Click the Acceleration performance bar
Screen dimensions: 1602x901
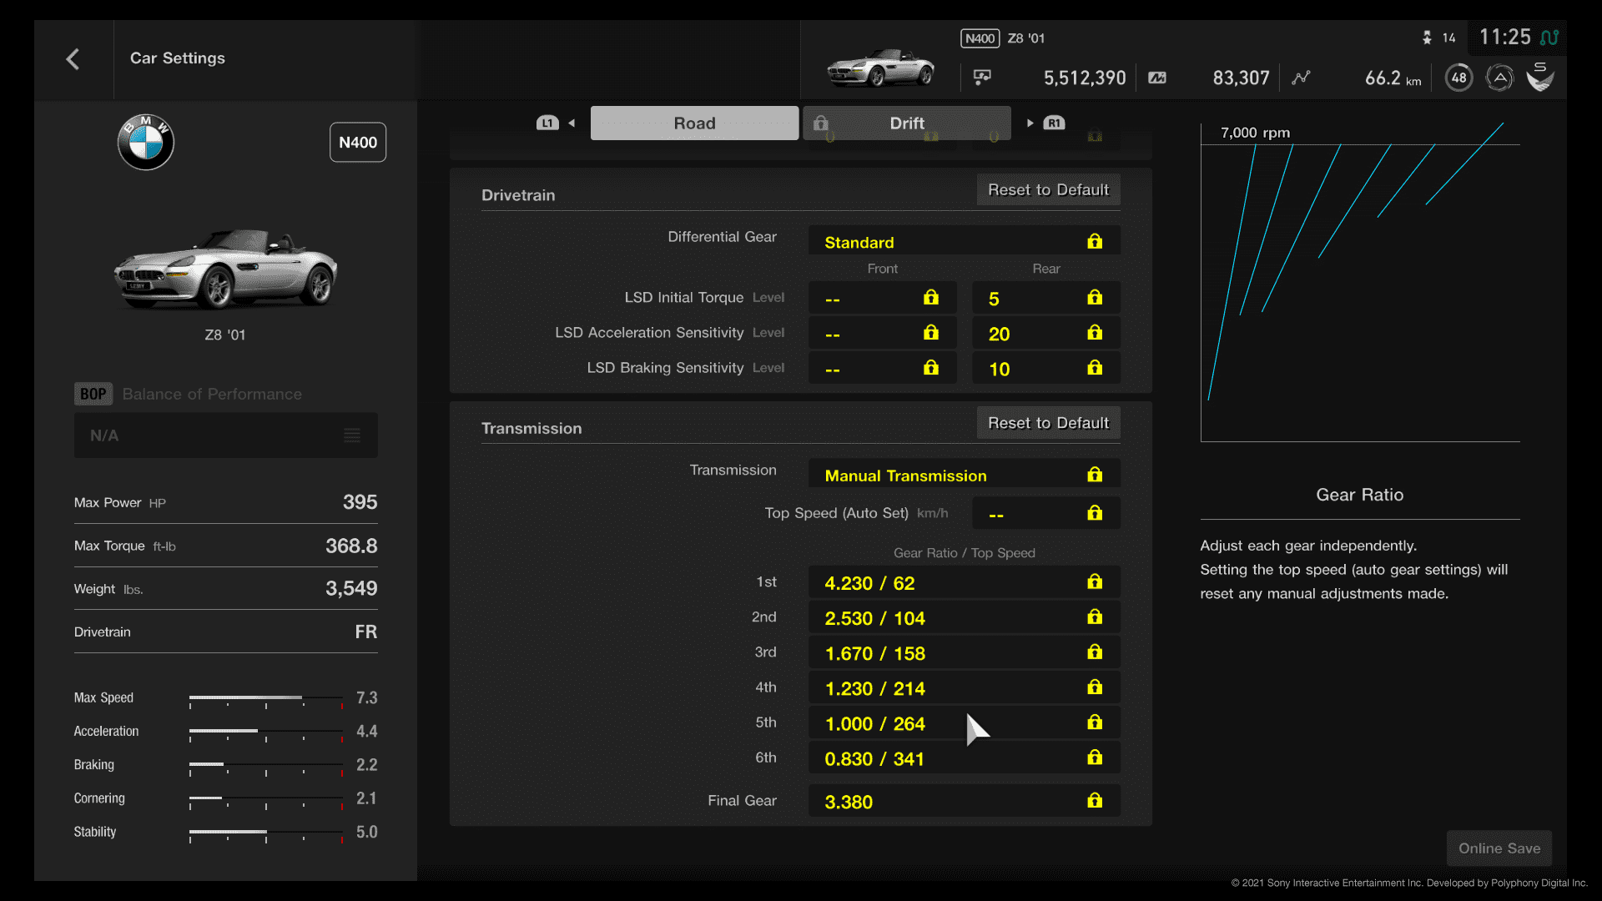coord(266,733)
